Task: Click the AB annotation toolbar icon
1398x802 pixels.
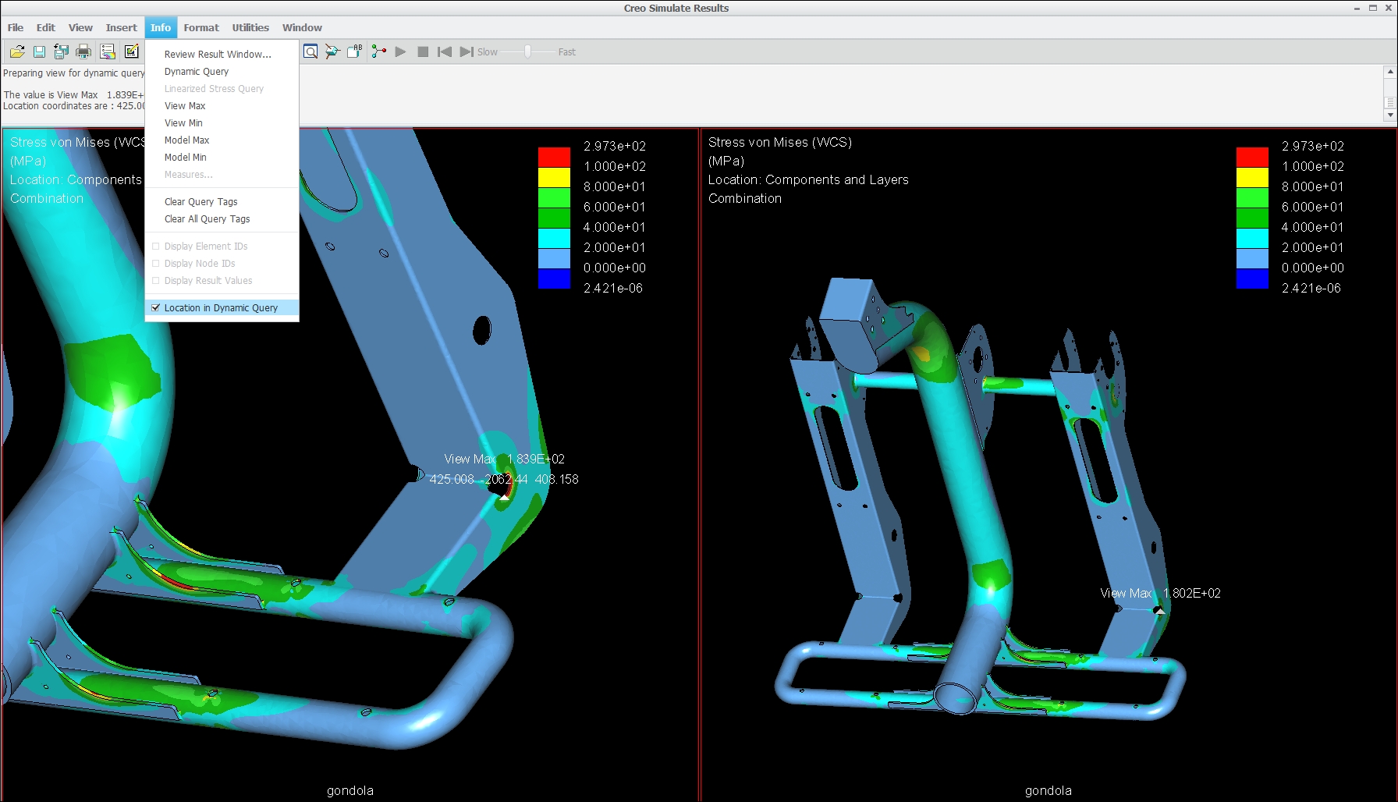Action: 355,51
